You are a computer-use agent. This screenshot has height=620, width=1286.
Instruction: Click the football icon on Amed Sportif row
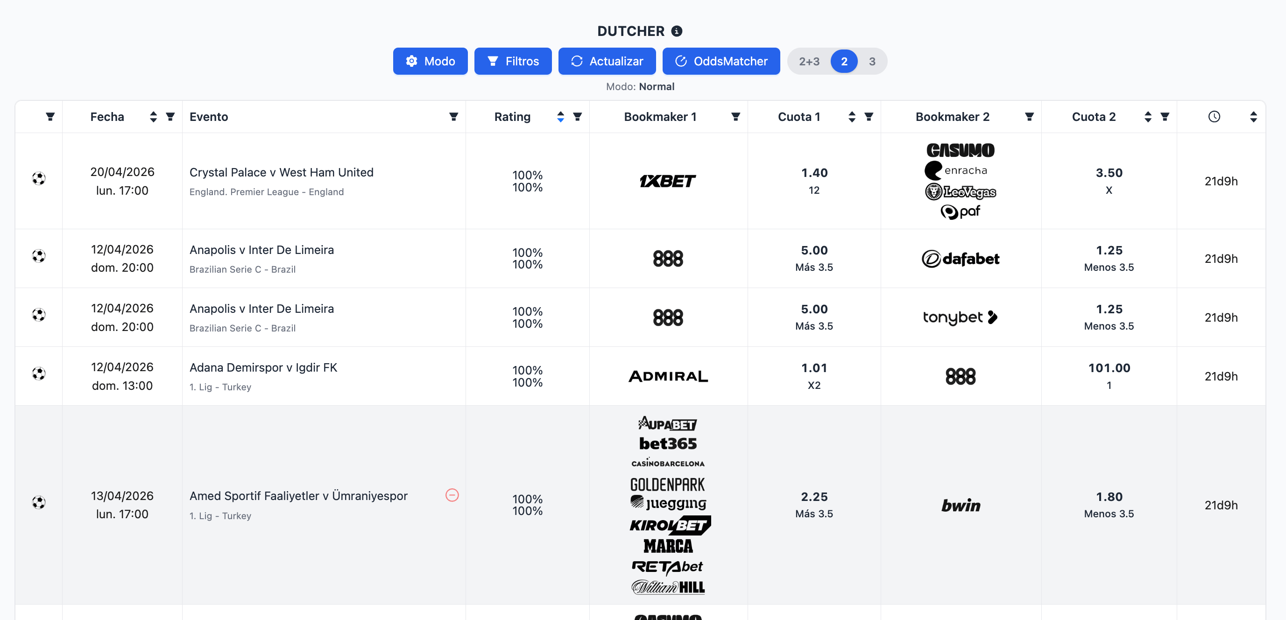coord(38,502)
